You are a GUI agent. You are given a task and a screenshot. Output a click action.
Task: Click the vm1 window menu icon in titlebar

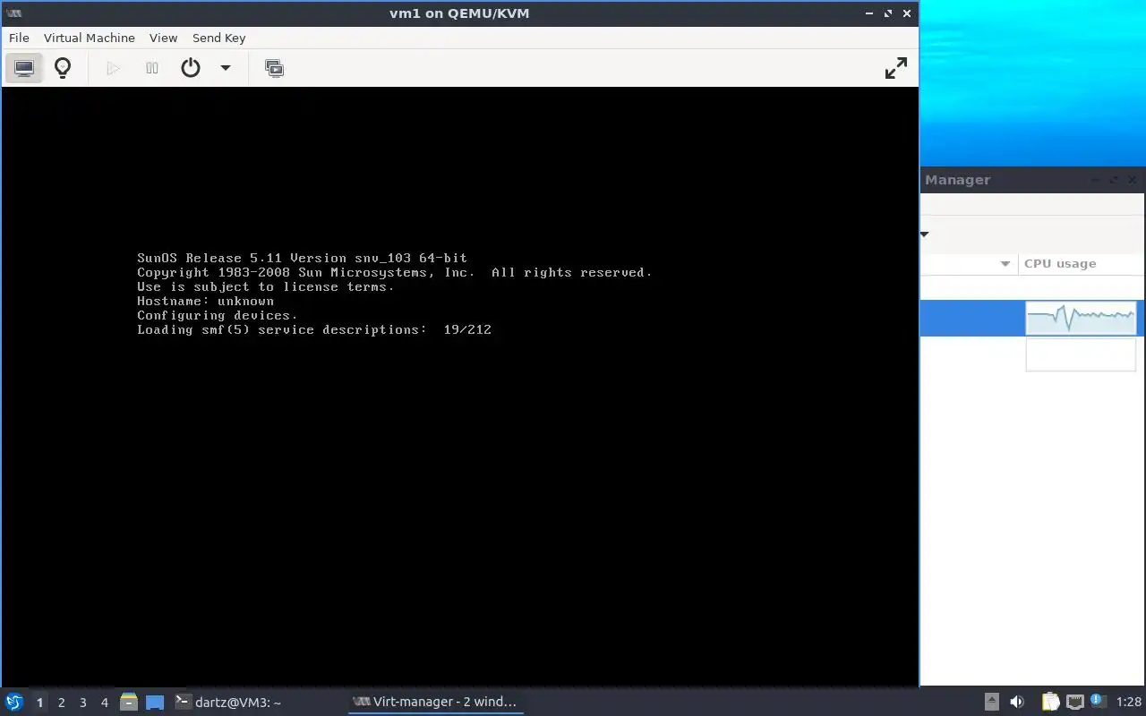click(14, 13)
